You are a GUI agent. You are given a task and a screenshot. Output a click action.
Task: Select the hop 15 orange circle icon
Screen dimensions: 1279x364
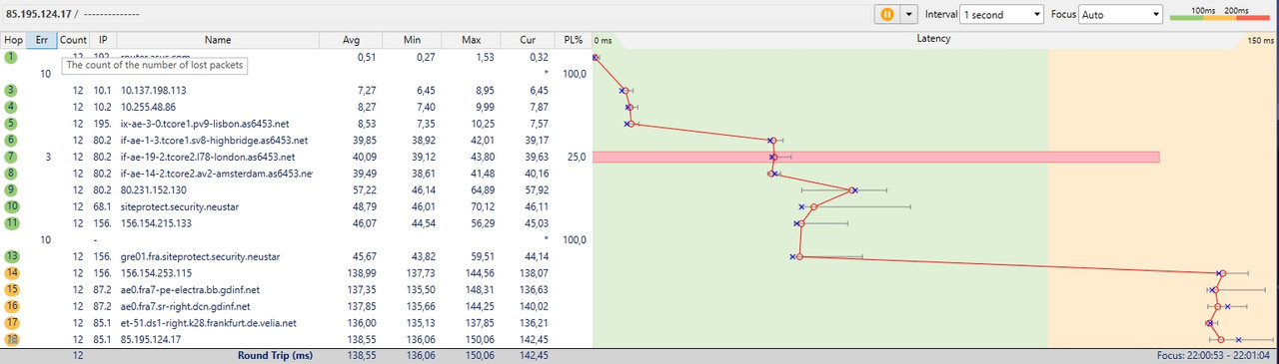pos(12,289)
